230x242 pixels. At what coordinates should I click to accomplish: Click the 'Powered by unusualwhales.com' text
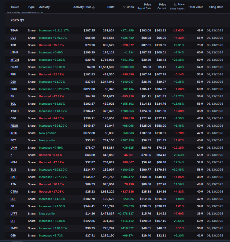[25, 13]
